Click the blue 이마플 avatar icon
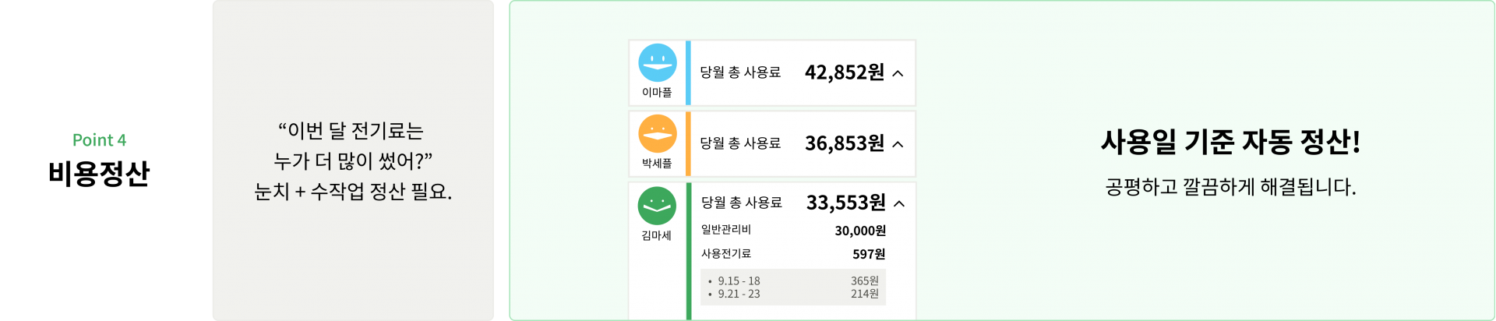The width and height of the screenshot is (1496, 321). [x=658, y=63]
